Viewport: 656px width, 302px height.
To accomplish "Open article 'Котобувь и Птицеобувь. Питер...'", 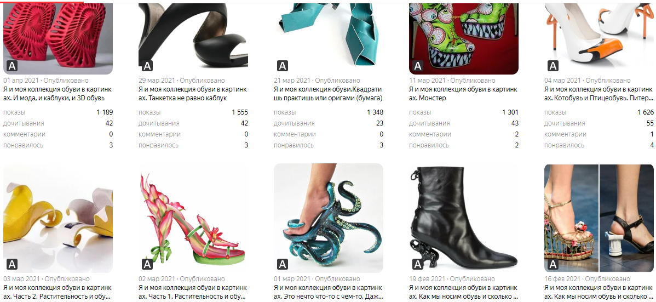I will pyautogui.click(x=599, y=93).
